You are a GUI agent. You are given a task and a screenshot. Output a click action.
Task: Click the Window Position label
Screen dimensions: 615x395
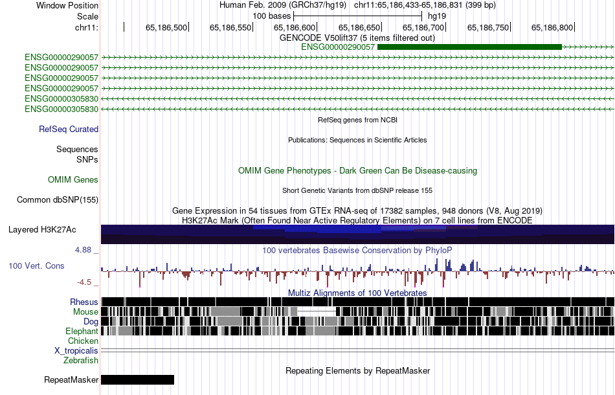coord(67,5)
